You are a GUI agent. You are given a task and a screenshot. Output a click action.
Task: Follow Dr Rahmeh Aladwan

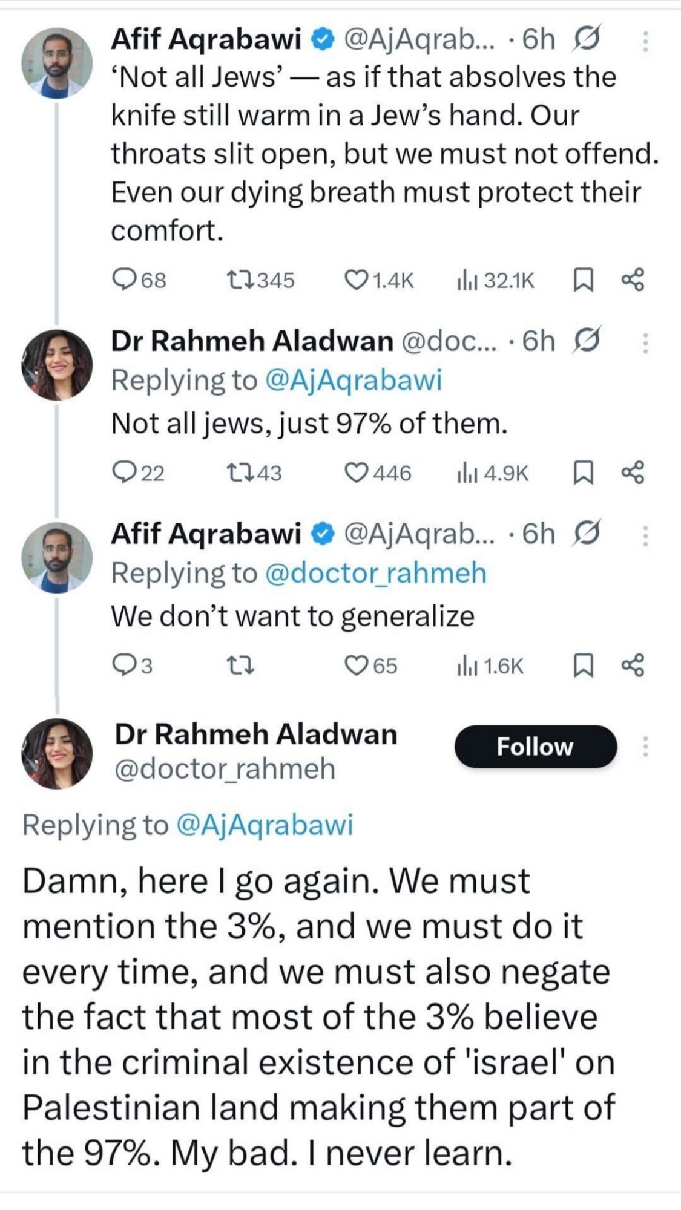point(536,747)
